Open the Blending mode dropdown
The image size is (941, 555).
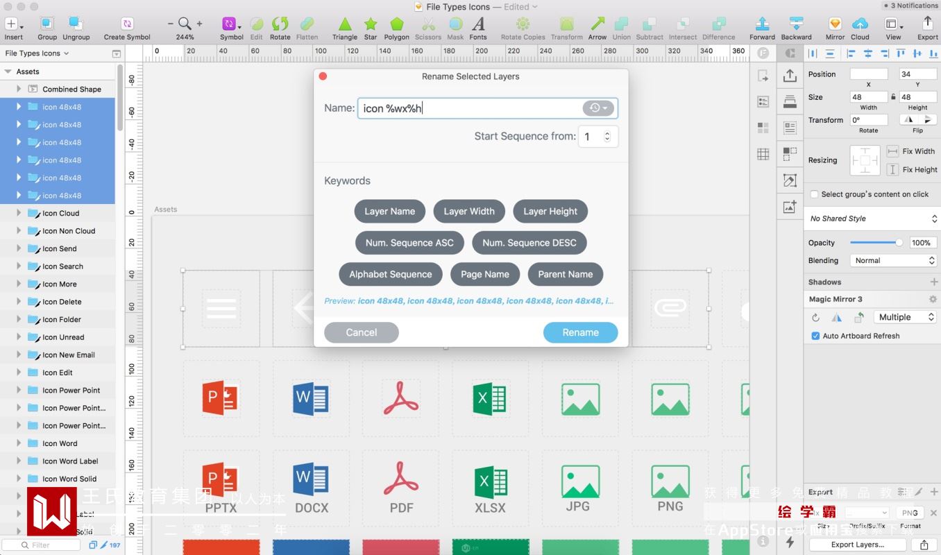click(894, 261)
